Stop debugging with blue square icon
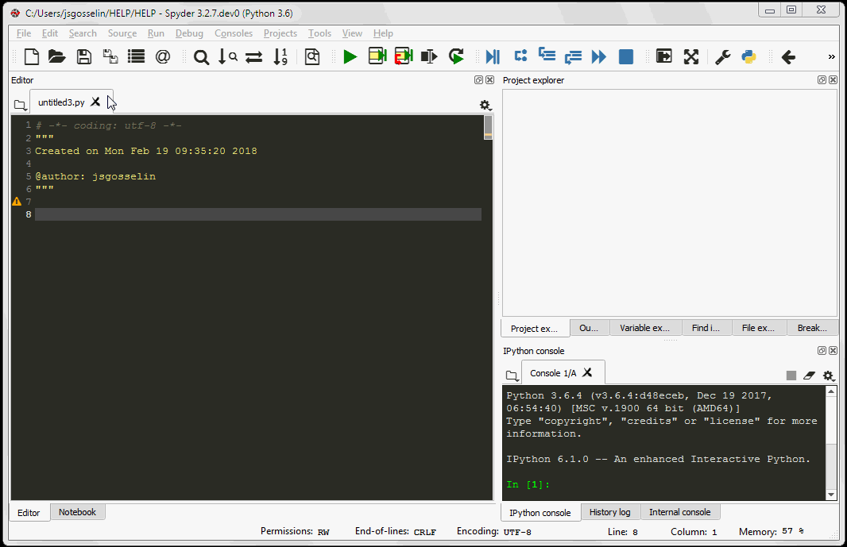This screenshot has height=547, width=847. point(626,56)
